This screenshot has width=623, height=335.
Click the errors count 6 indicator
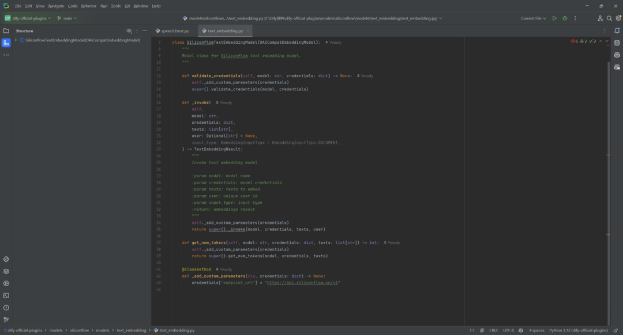(575, 41)
